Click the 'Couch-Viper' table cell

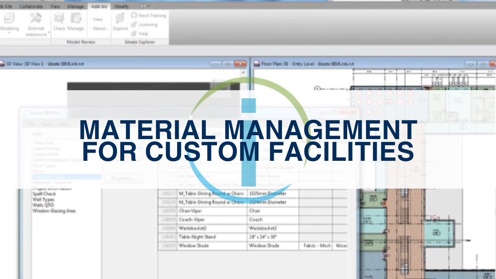(212, 220)
